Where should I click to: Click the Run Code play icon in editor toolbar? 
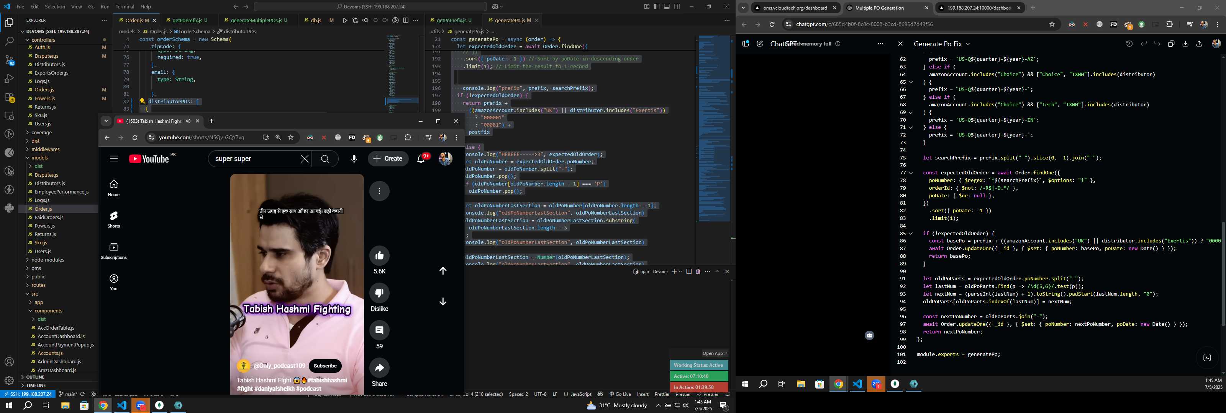(x=345, y=20)
